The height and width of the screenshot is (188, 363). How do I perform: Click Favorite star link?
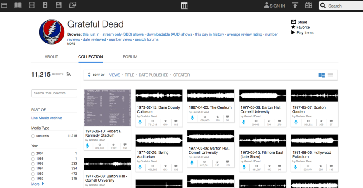pos(300,27)
